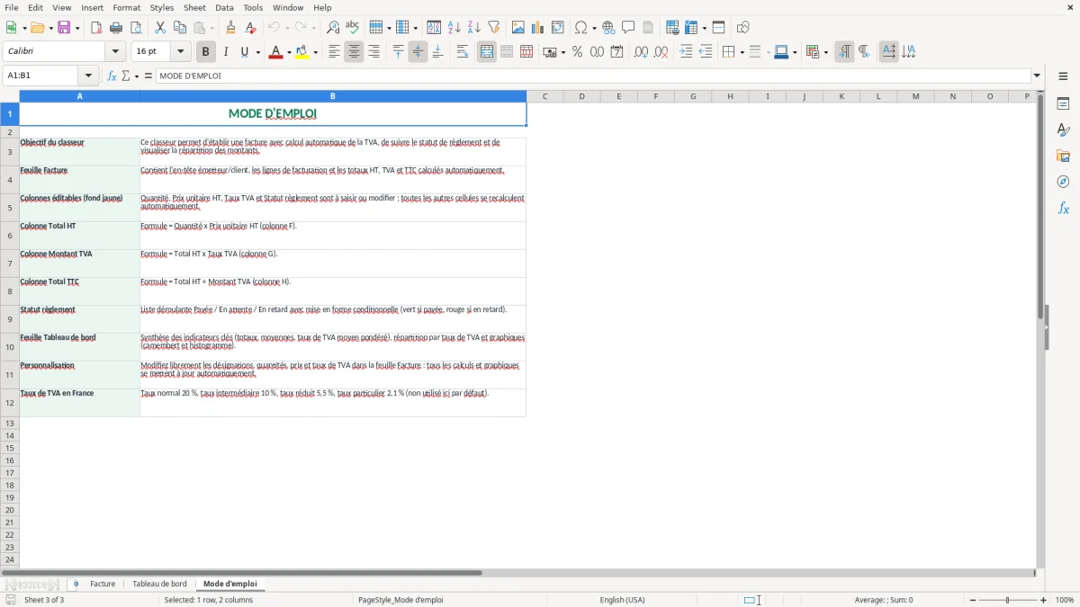Click the PageStyle_Mode d'emploi status field
Viewport: 1080px width, 607px height.
(x=400, y=600)
